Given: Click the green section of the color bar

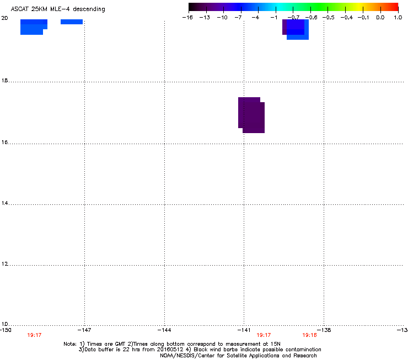Looking at the screenshot, I should (320, 7).
